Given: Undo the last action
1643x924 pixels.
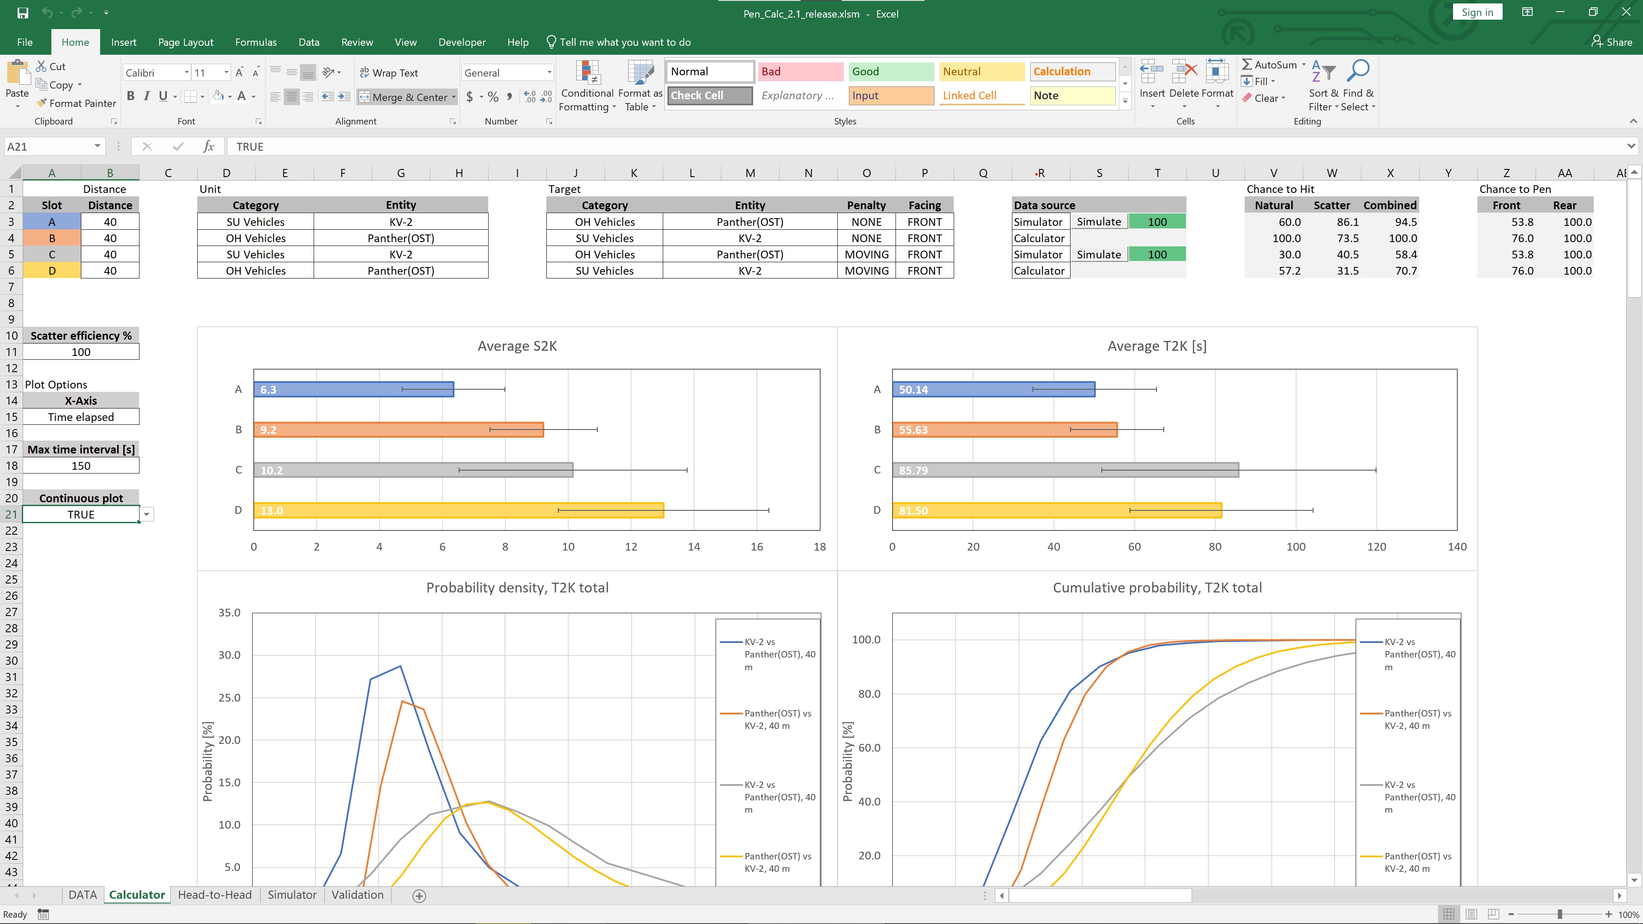Looking at the screenshot, I should tap(47, 13).
